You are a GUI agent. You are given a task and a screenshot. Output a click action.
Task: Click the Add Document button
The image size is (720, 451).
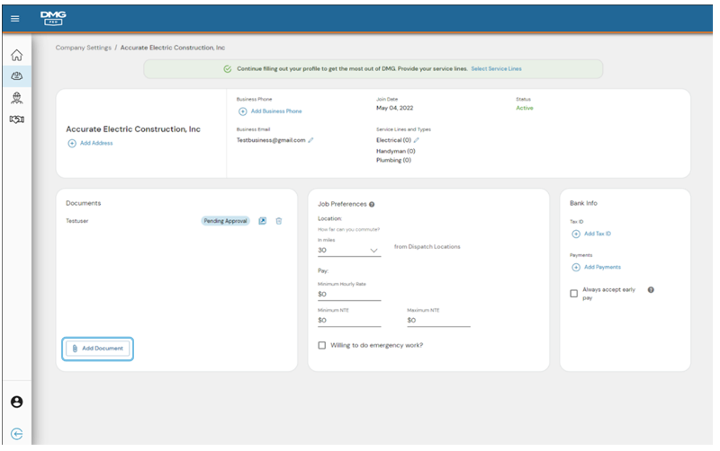pos(97,348)
